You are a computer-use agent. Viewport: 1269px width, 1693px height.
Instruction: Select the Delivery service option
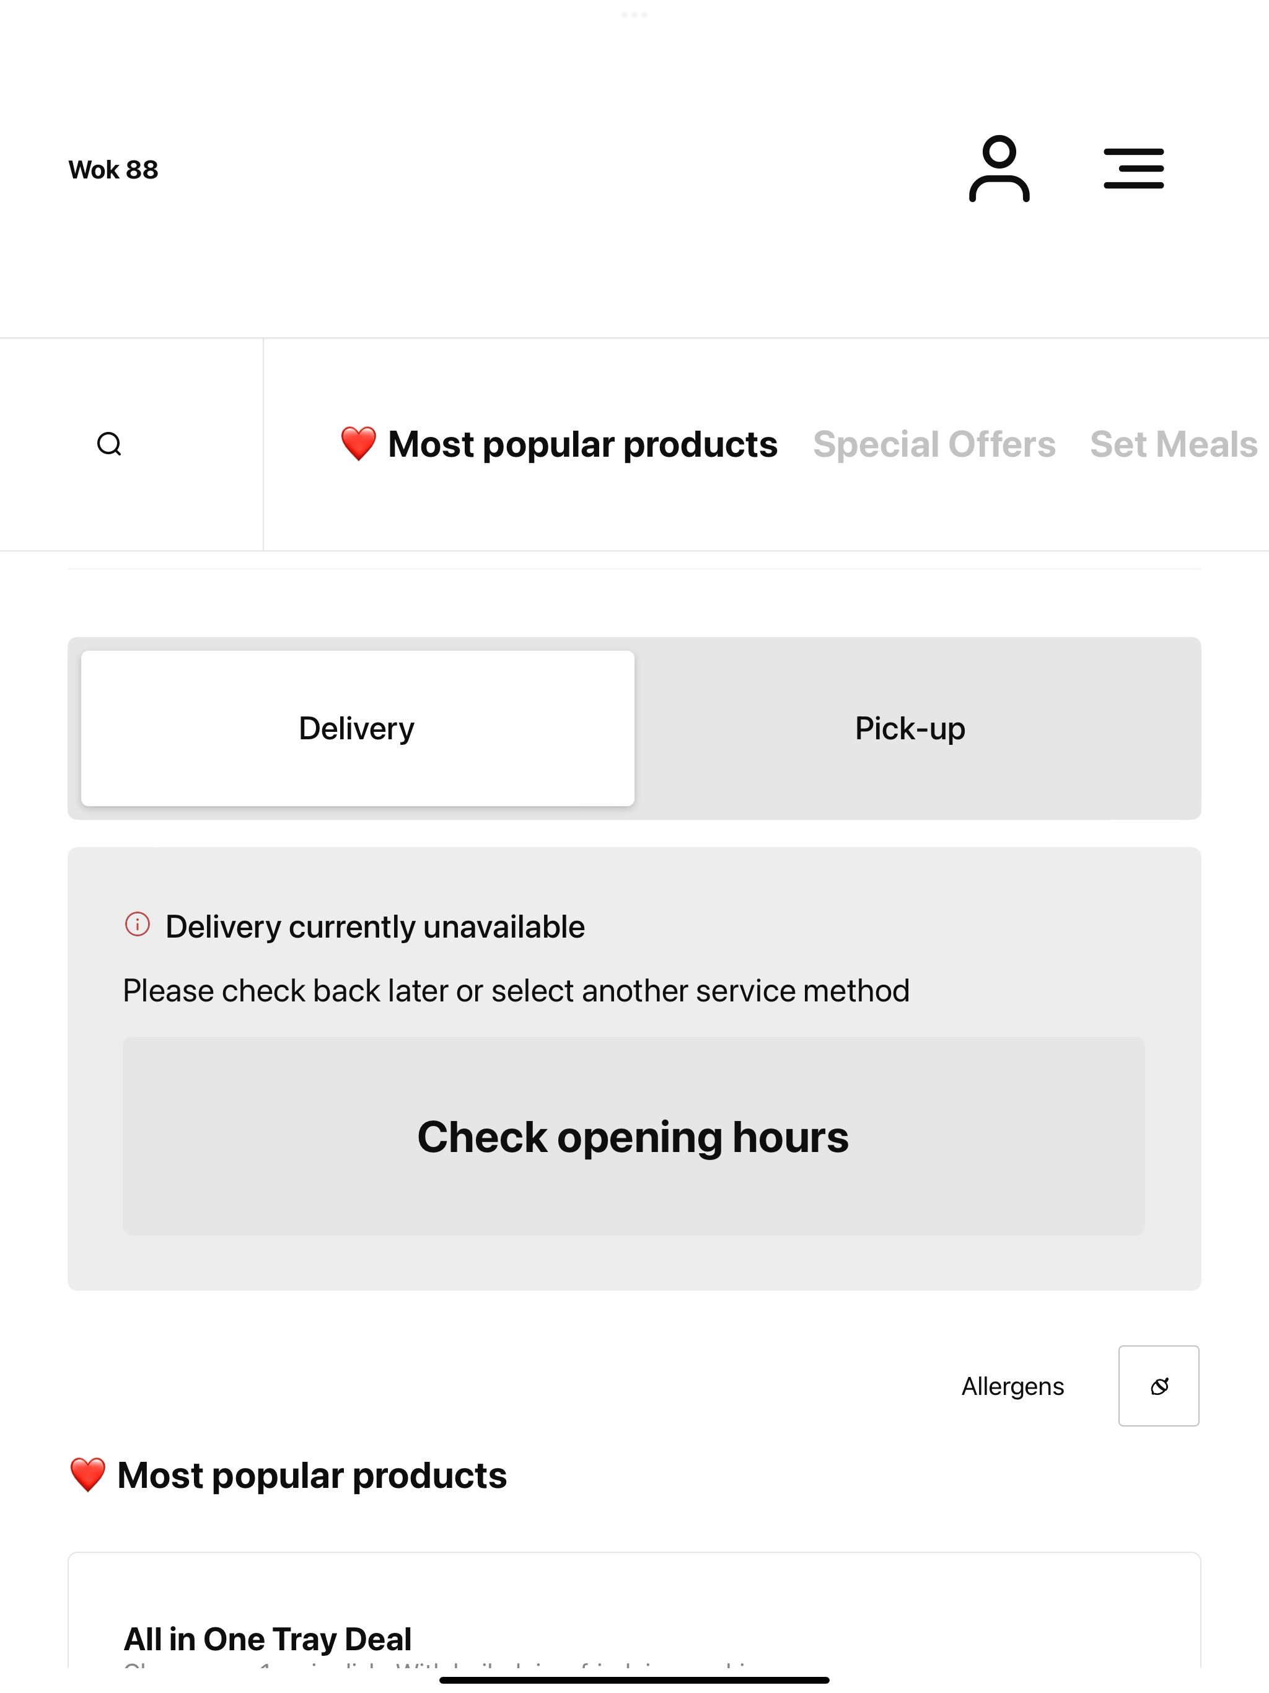click(x=358, y=728)
